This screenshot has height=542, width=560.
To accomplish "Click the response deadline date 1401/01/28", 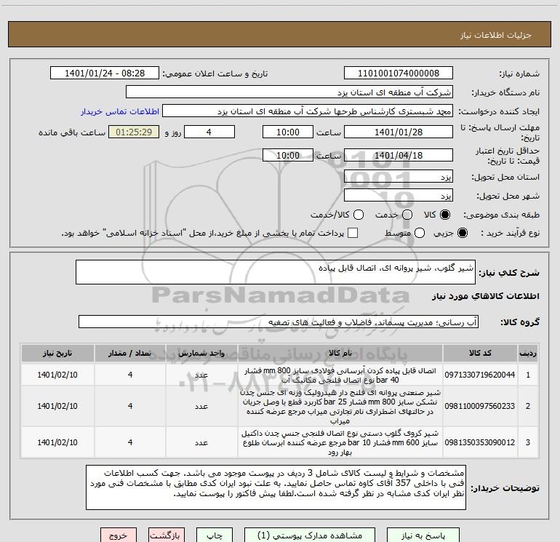I will (x=399, y=132).
